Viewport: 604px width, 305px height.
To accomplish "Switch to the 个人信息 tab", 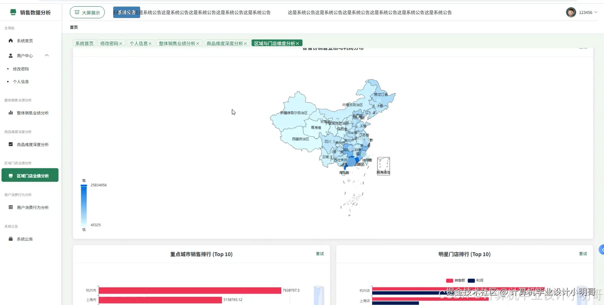I will coord(138,43).
